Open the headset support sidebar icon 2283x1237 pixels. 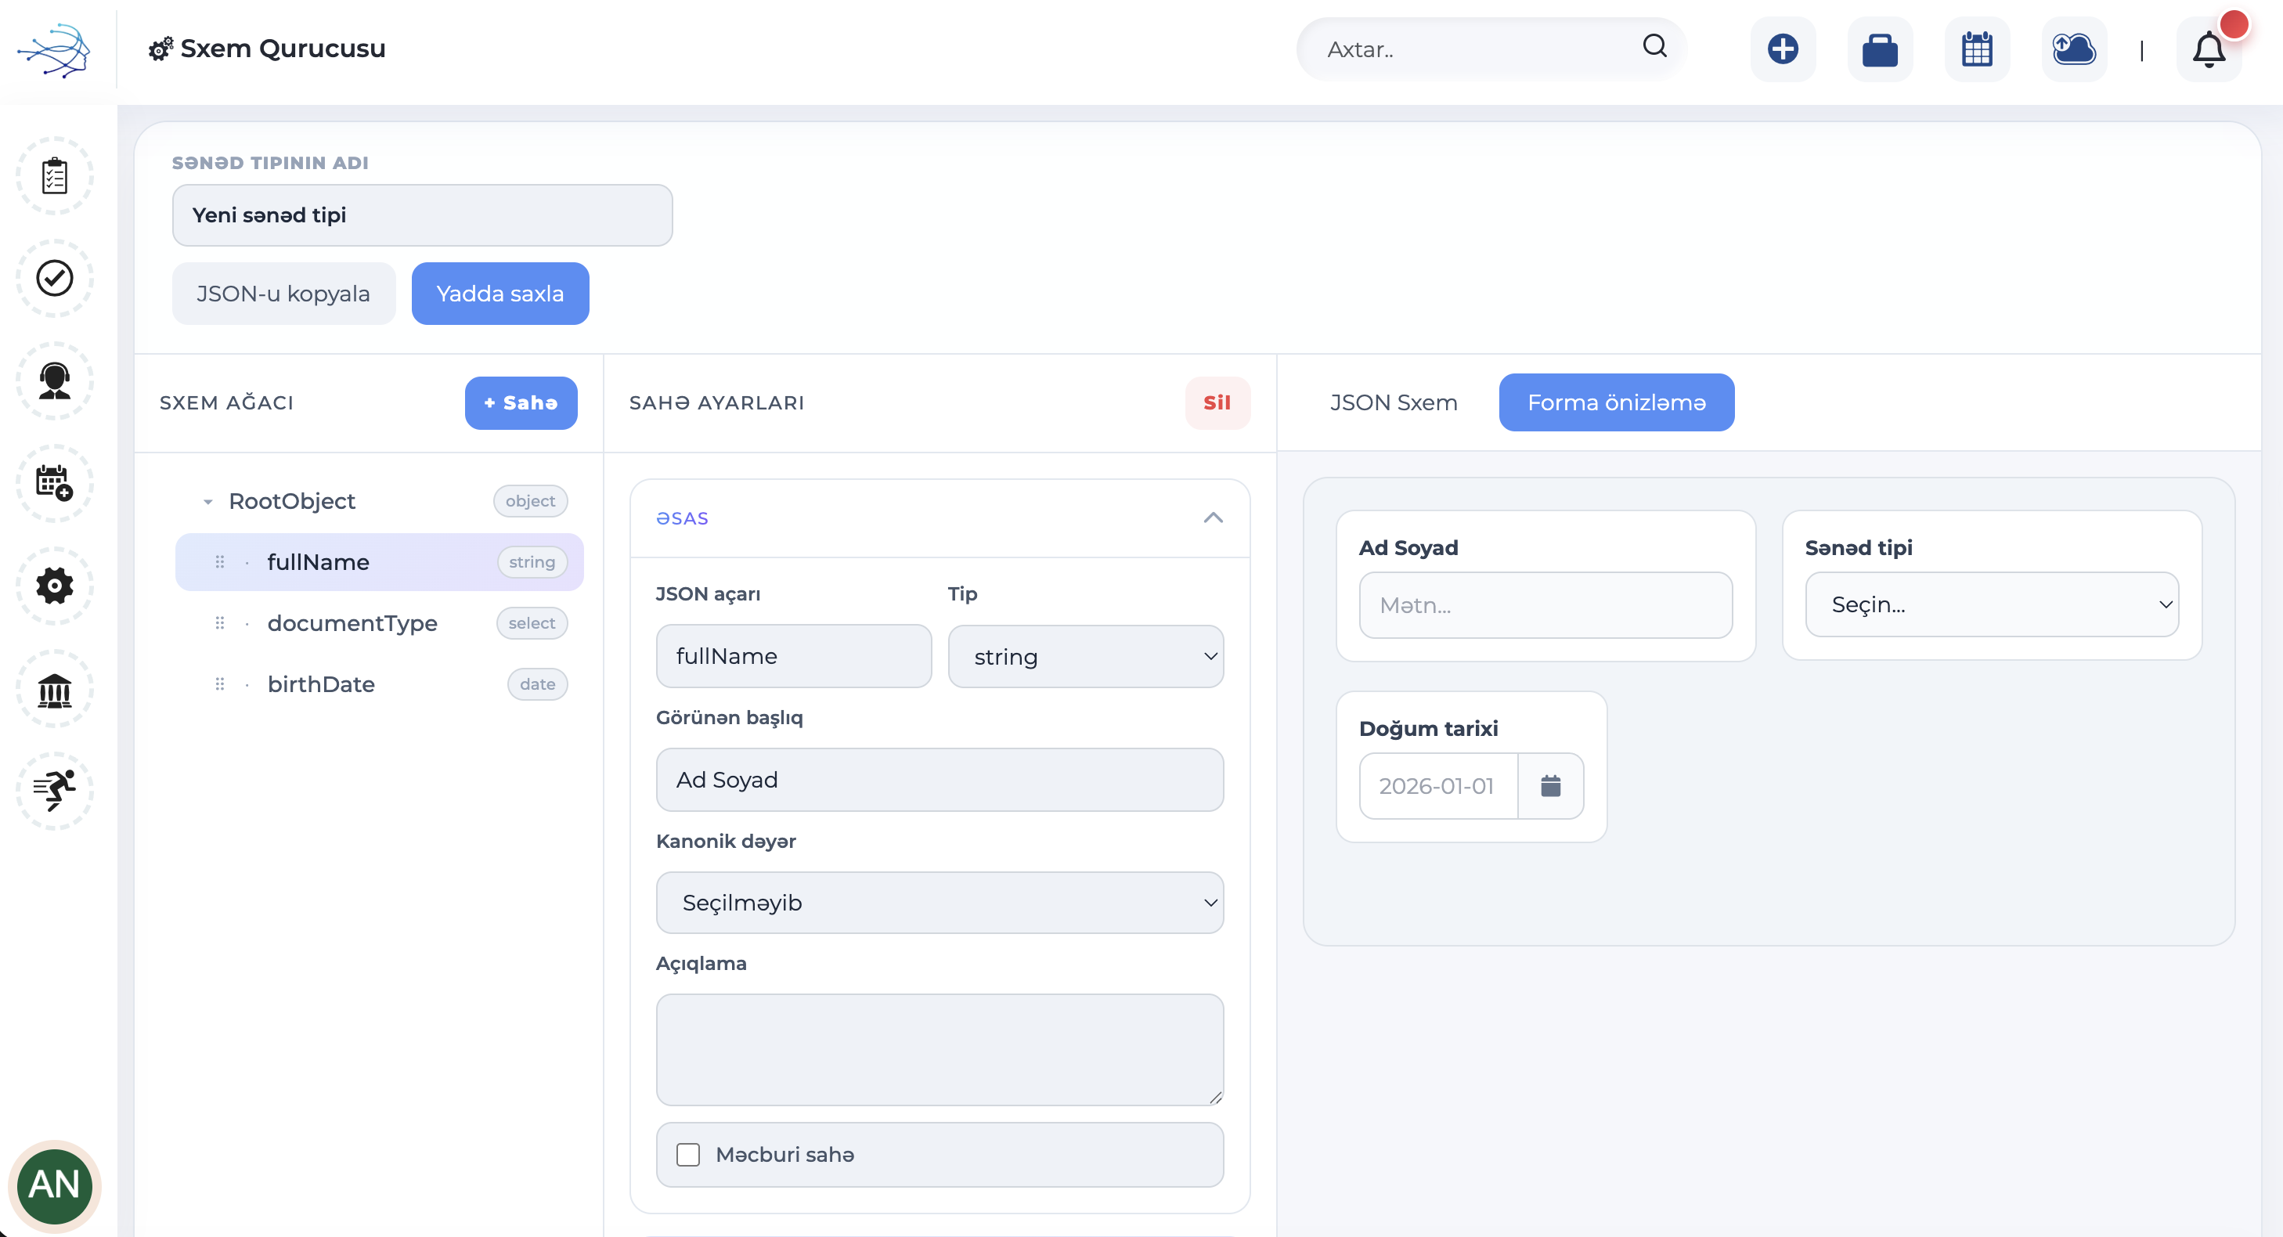click(55, 381)
